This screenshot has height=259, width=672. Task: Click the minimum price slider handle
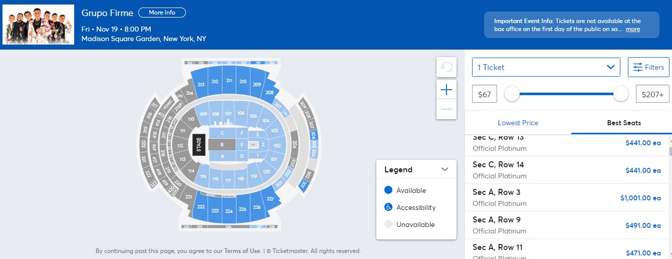(512, 94)
